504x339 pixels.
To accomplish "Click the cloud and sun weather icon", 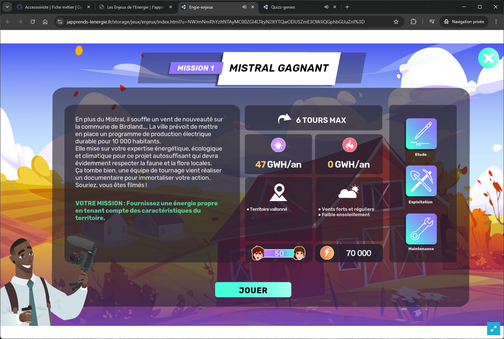I will (x=349, y=192).
